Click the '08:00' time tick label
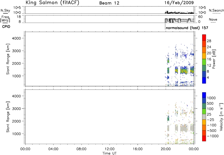 [81, 149]
